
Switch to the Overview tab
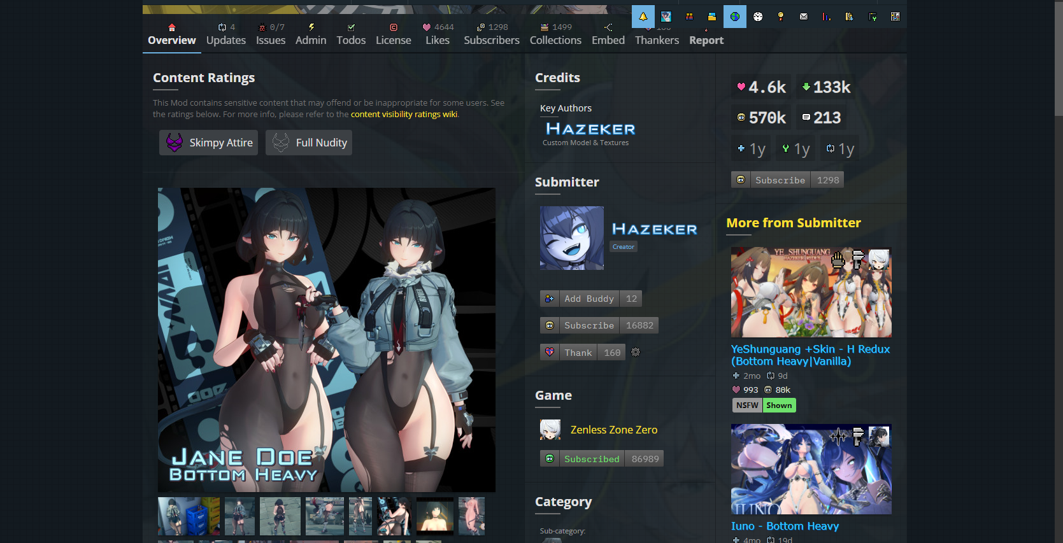pos(172,34)
